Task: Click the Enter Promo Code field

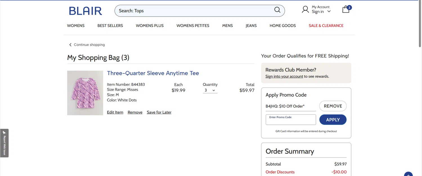Action: click(x=291, y=120)
